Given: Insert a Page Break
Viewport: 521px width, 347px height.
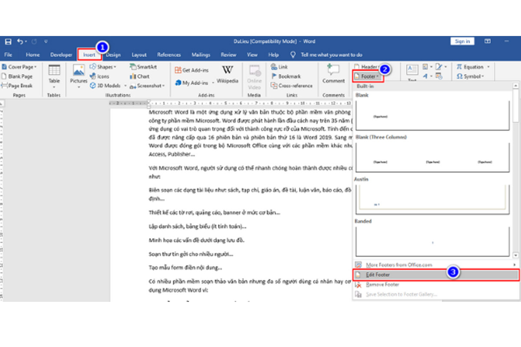Looking at the screenshot, I should click(x=17, y=86).
